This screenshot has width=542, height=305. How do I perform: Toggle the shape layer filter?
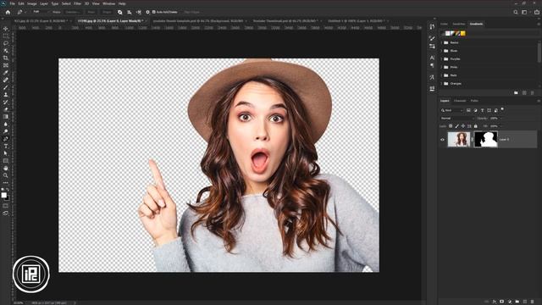coord(489,110)
